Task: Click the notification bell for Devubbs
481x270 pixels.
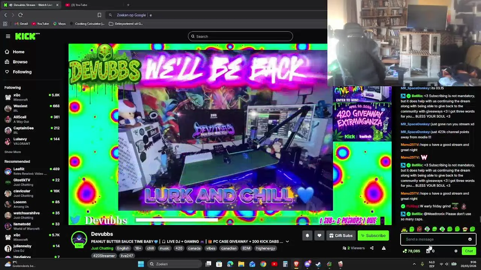Action: tap(307, 235)
